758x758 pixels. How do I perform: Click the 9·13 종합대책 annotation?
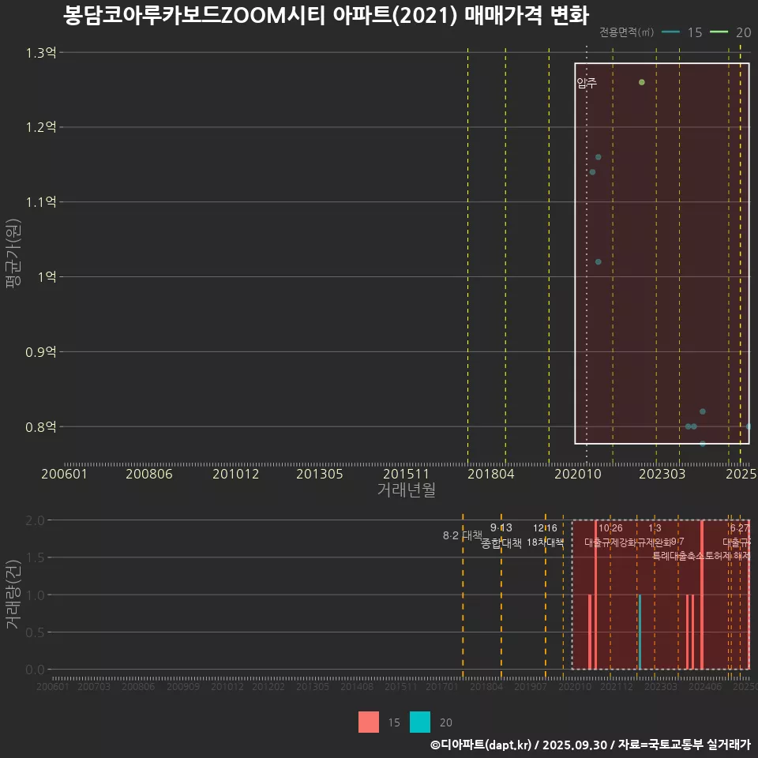[501, 535]
